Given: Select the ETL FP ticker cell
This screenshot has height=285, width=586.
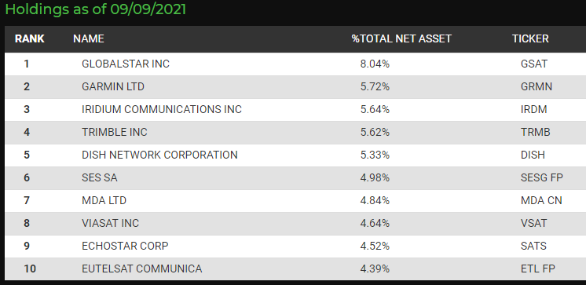Looking at the screenshot, I should pyautogui.click(x=538, y=269).
